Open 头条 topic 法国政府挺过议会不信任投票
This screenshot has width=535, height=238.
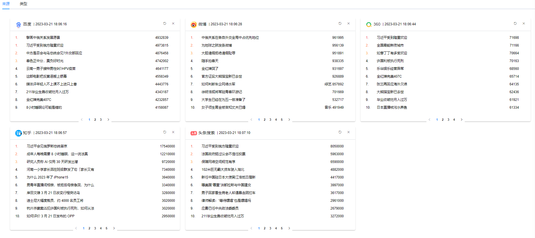pyautogui.click(x=223, y=154)
